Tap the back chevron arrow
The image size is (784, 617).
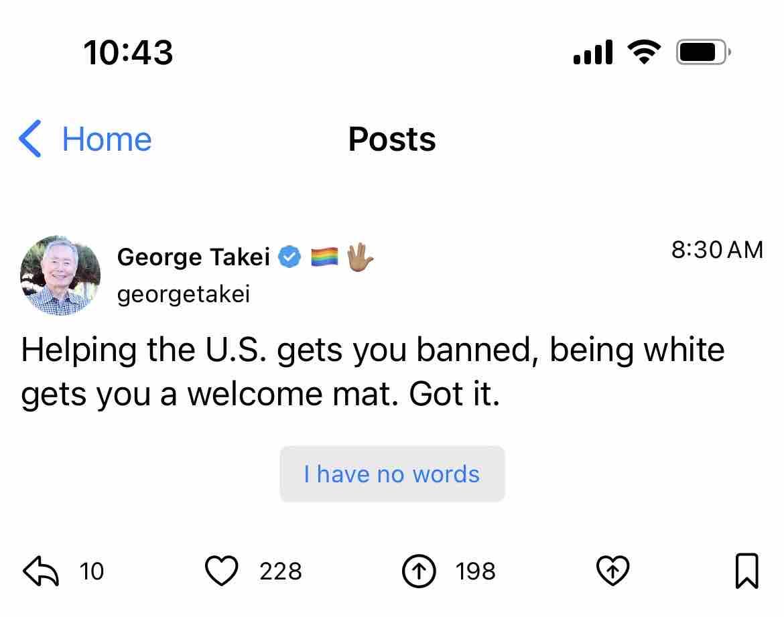30,139
